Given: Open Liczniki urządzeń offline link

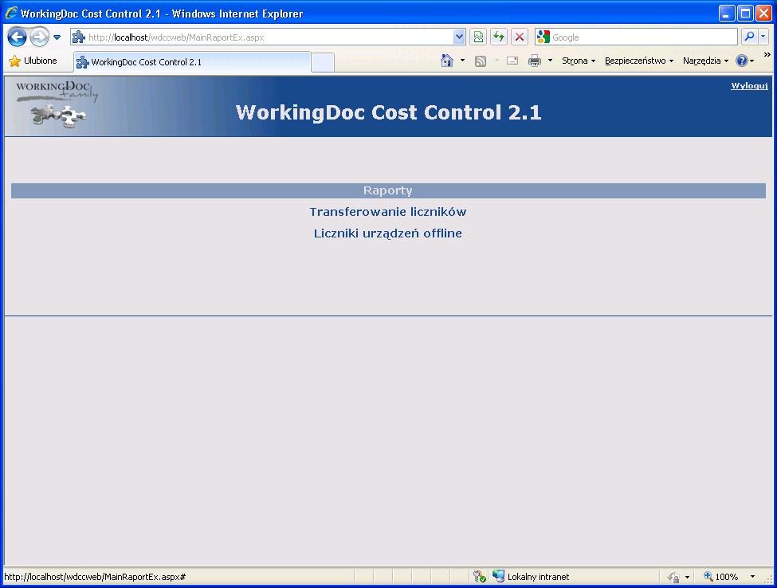Looking at the screenshot, I should [x=388, y=233].
